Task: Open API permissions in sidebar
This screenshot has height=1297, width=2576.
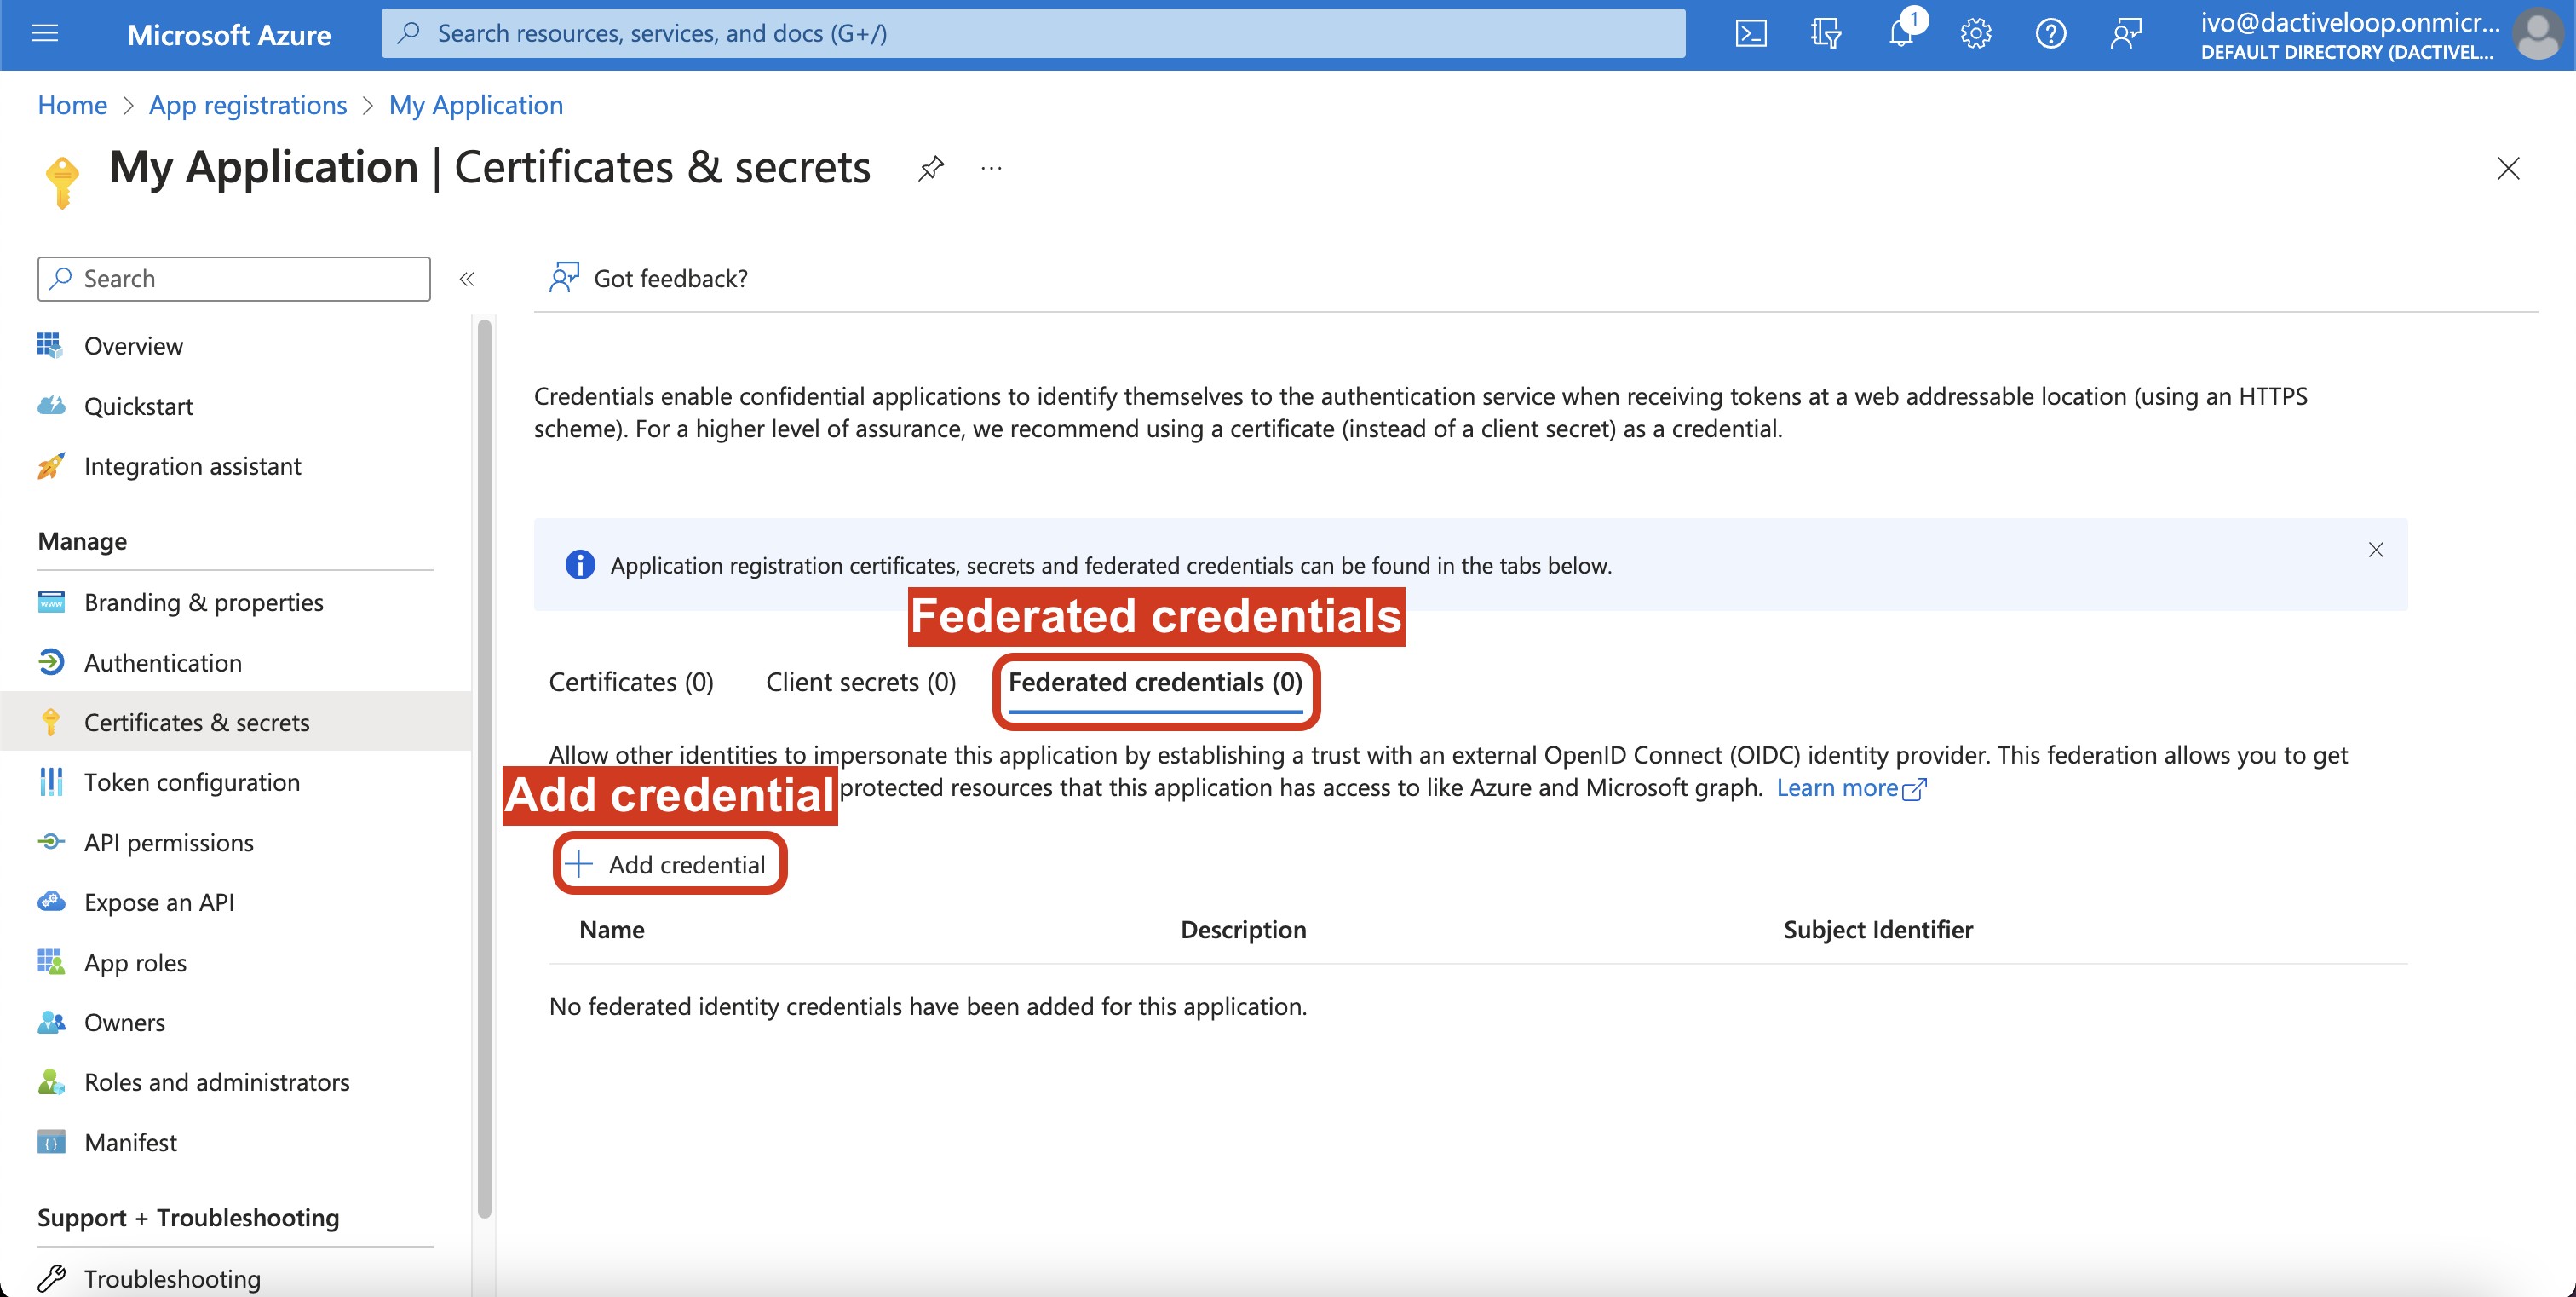Action: pyautogui.click(x=168, y=842)
